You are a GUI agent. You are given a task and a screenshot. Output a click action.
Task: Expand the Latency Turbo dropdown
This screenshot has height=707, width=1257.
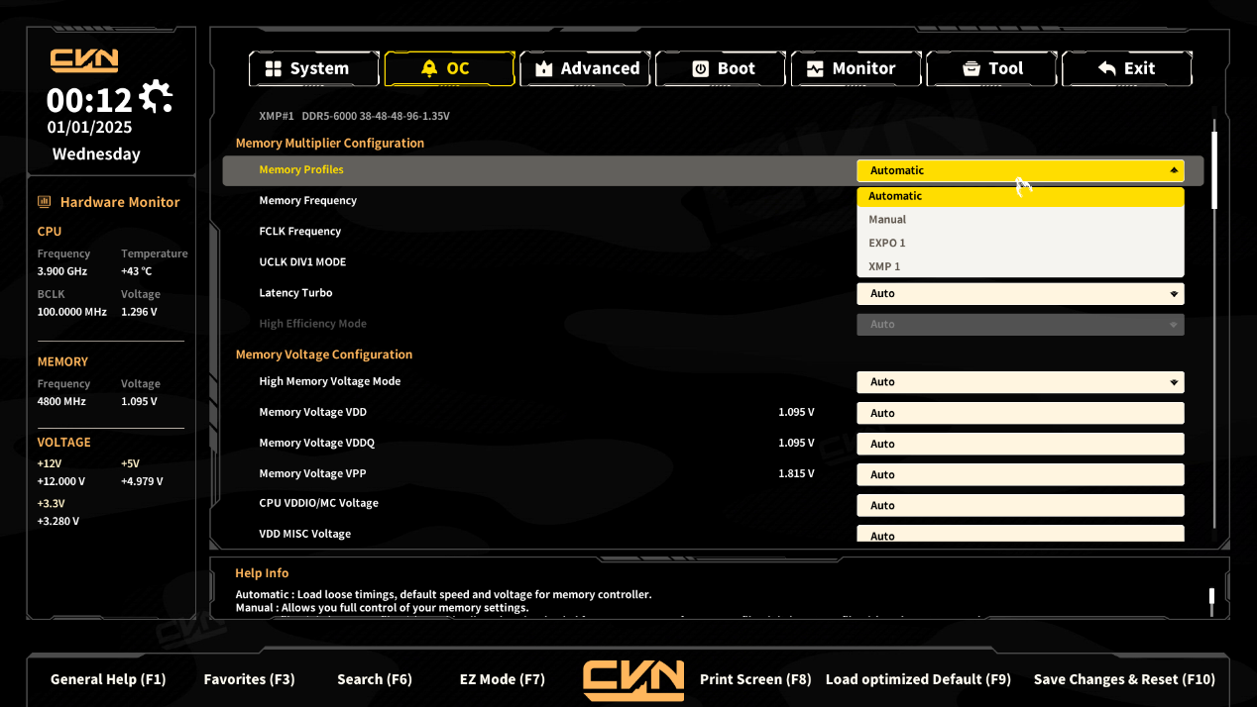coord(1020,293)
